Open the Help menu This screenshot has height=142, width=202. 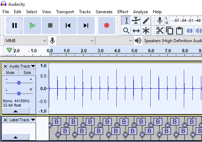pyautogui.click(x=157, y=12)
